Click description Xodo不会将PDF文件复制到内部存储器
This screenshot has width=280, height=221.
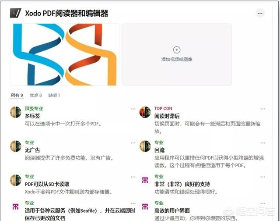click(x=69, y=192)
